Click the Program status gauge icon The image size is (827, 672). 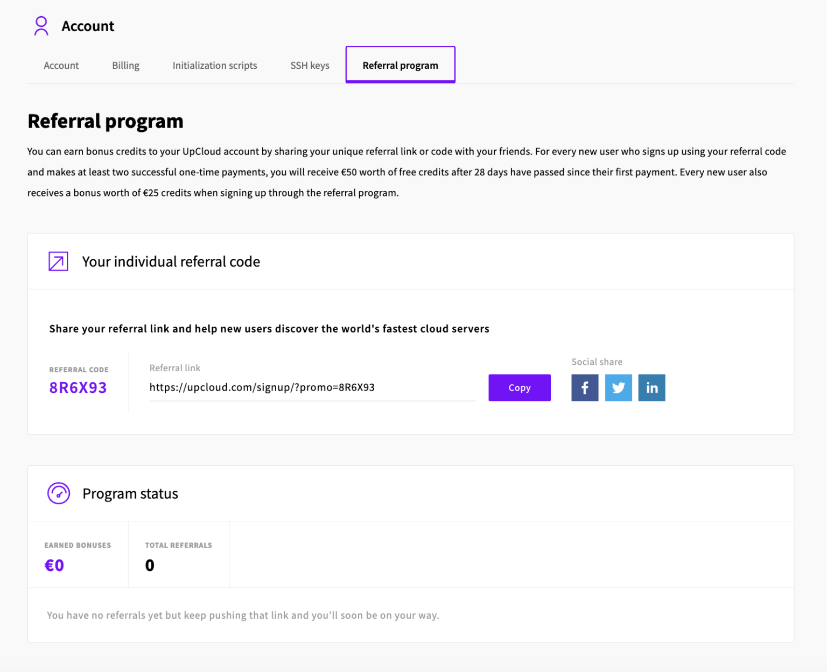pyautogui.click(x=59, y=493)
